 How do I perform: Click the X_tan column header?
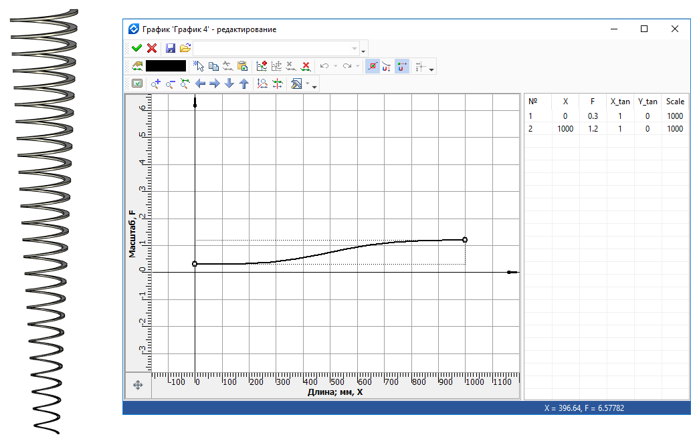620,102
